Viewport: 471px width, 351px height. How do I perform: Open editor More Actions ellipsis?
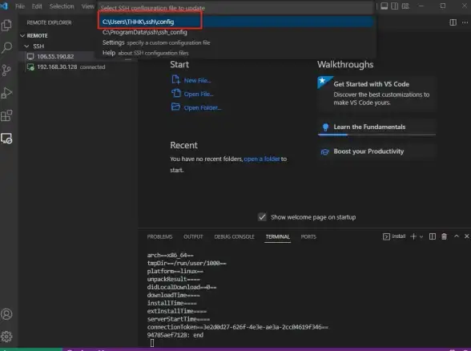465,22
